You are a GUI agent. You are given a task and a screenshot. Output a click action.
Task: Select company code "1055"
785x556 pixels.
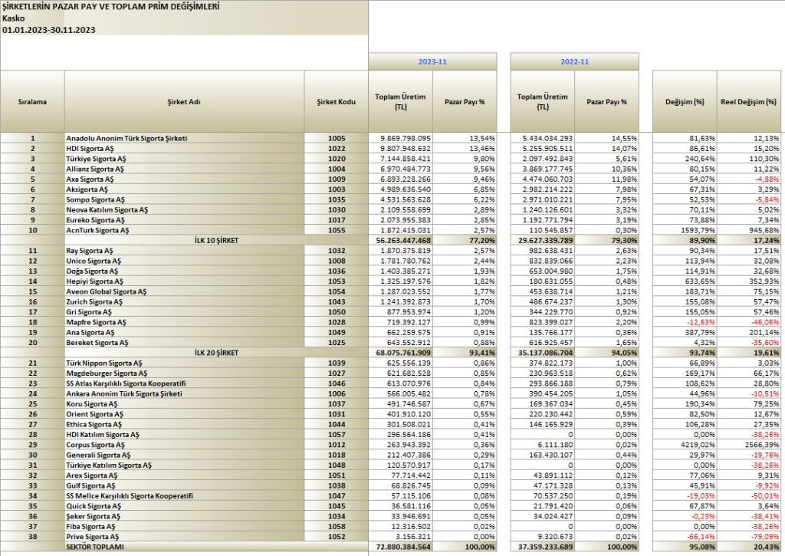pyautogui.click(x=337, y=230)
